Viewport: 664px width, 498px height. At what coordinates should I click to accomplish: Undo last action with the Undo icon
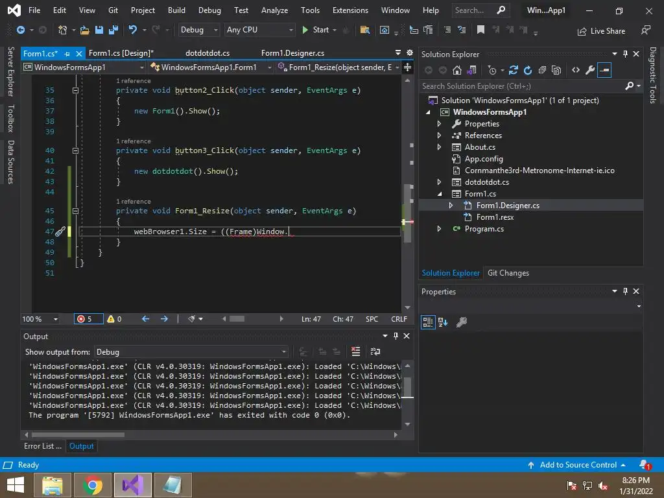tap(132, 30)
